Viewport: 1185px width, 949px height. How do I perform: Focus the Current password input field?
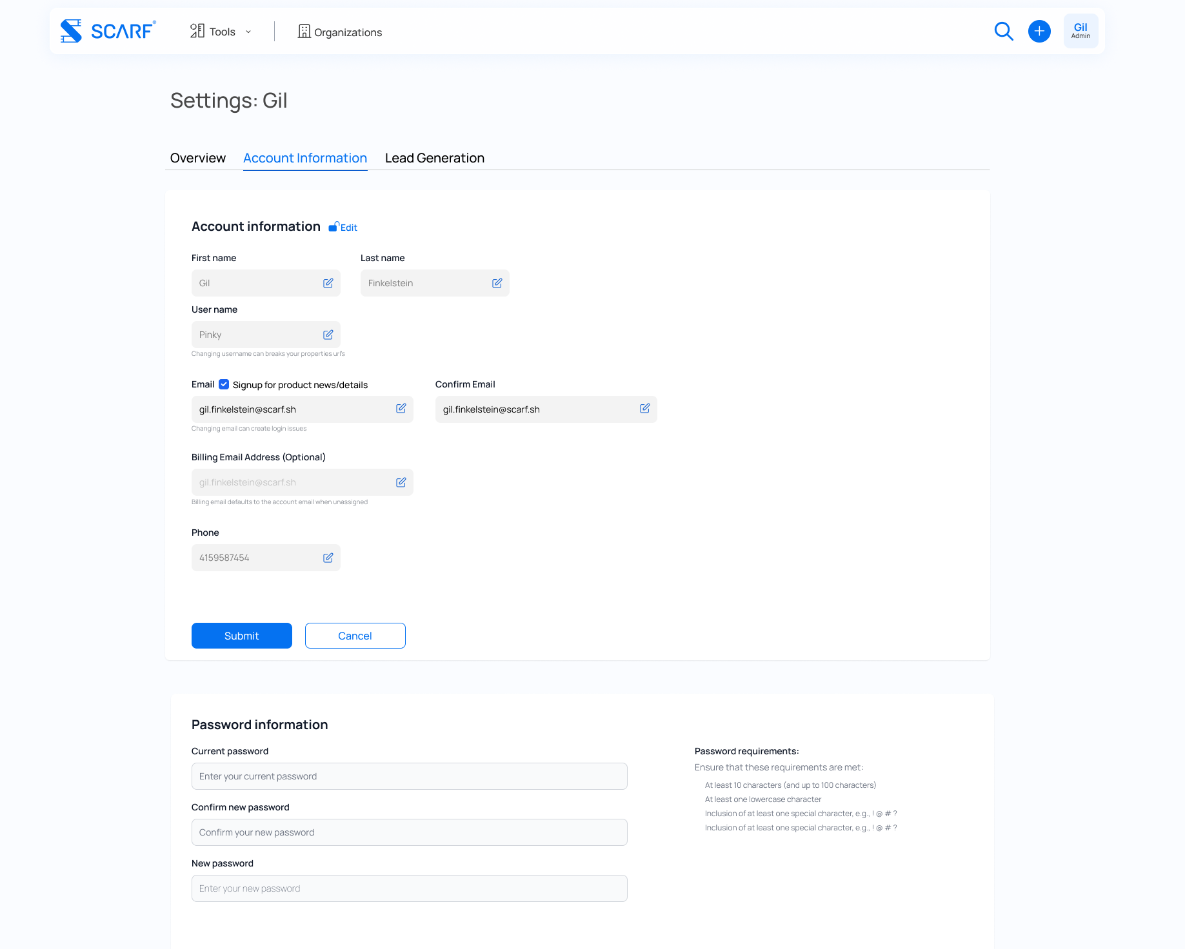pyautogui.click(x=409, y=776)
